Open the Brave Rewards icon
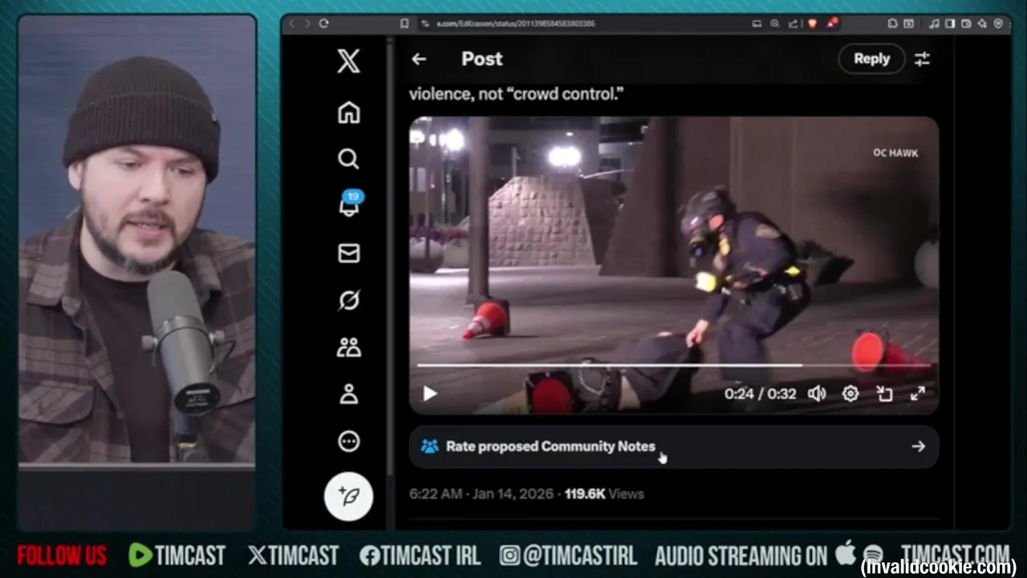The image size is (1027, 578). coord(833,23)
